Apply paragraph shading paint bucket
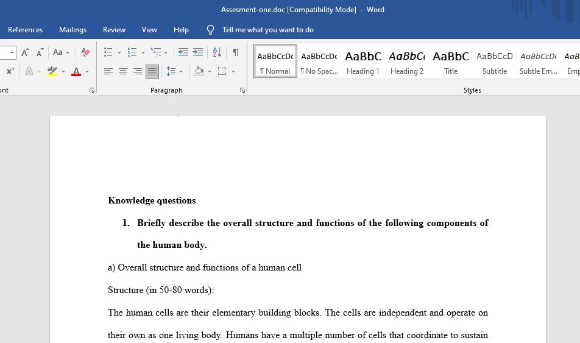Screen dimensions: 580x343 tap(199, 71)
